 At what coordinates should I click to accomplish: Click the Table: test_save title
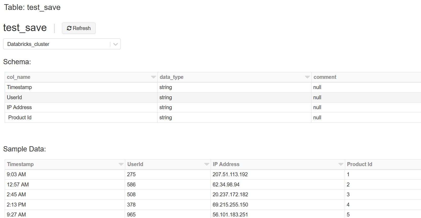32,7
